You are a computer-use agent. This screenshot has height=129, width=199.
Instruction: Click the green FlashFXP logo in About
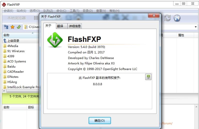coord(55,40)
